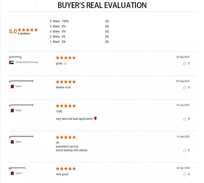
Task: Click the '4 reviews' count text
Action: pos(24,34)
